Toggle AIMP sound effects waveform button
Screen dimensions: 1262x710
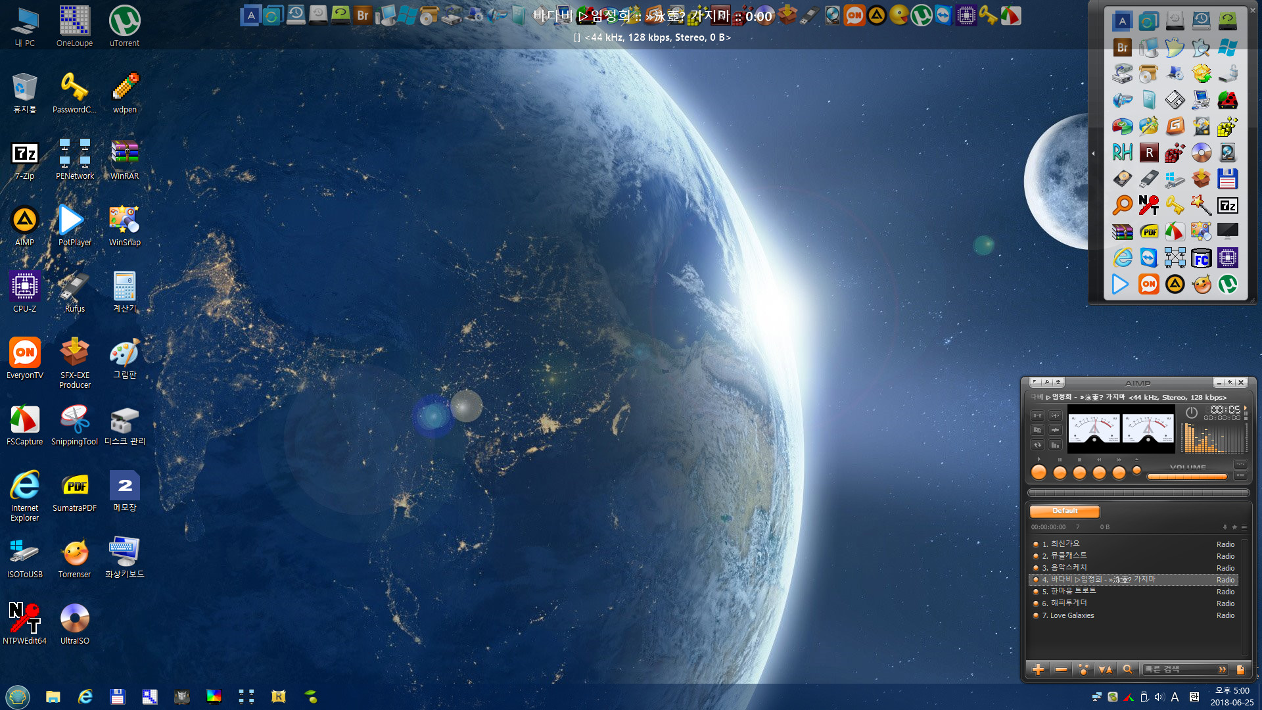click(1055, 430)
